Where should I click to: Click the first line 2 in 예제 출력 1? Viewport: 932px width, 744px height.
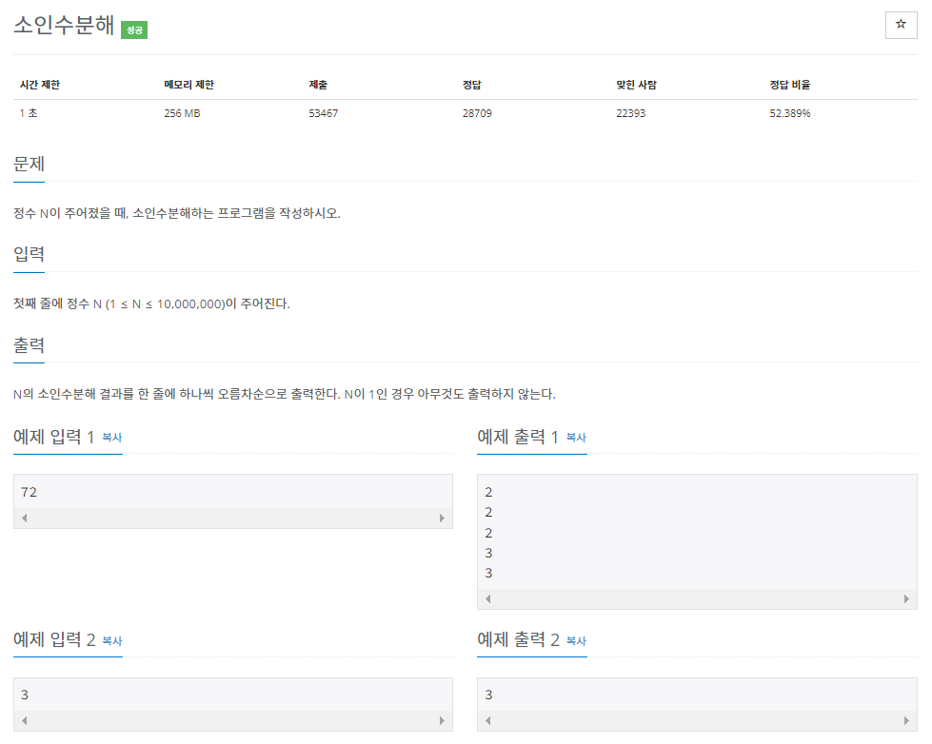click(x=488, y=492)
